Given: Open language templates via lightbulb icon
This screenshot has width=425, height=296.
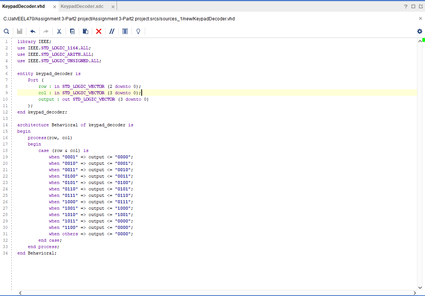Looking at the screenshot, I should (138, 31).
